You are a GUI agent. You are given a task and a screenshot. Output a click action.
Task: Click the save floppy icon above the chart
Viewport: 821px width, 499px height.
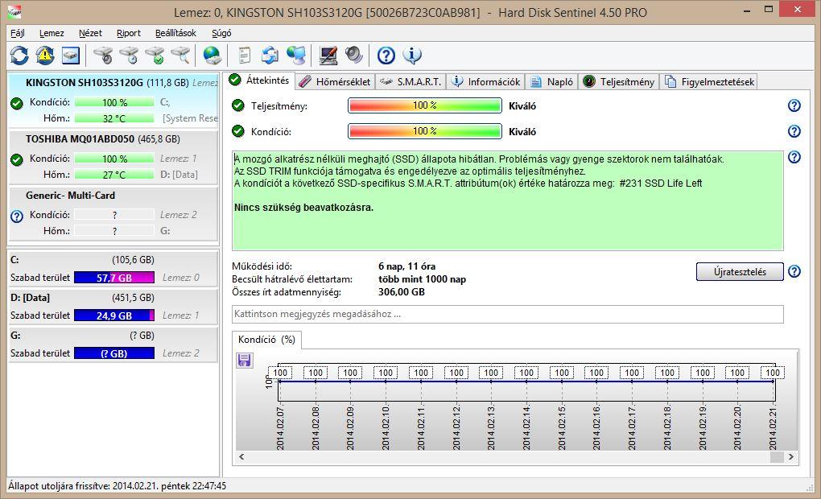click(245, 361)
